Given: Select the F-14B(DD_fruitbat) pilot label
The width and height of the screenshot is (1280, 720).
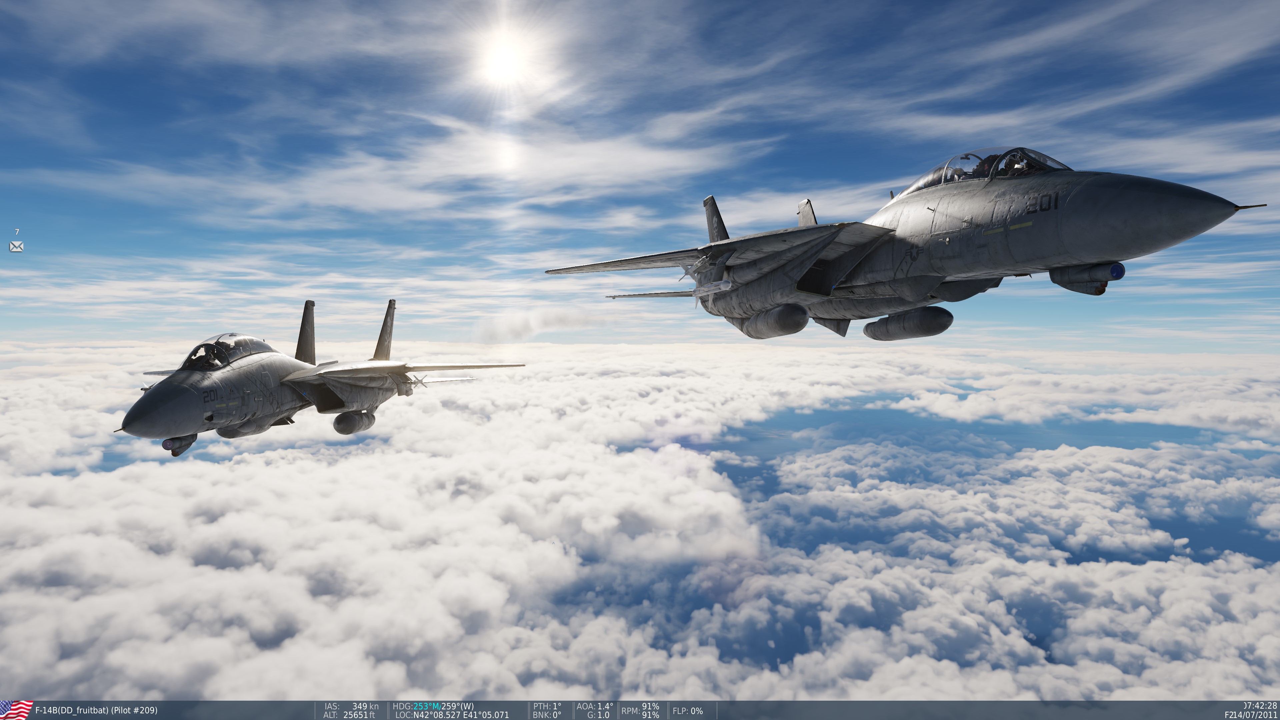Looking at the screenshot, I should coord(96,711).
